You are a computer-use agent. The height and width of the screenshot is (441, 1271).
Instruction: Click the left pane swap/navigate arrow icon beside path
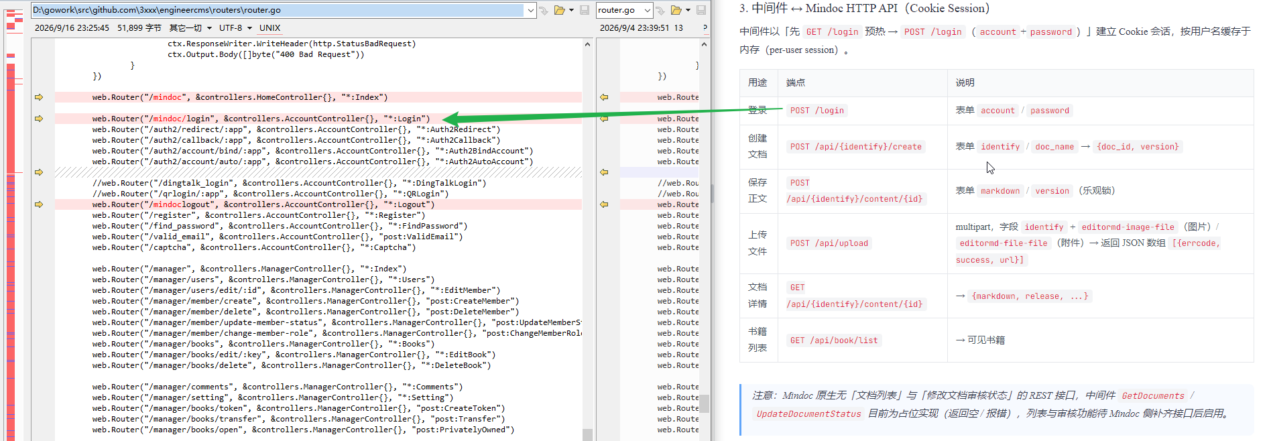tap(544, 10)
